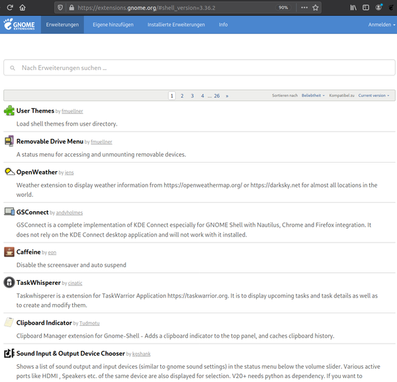This screenshot has width=397, height=382.
Task: Open the Installierte Erweiterungen tab
Action: click(x=176, y=24)
